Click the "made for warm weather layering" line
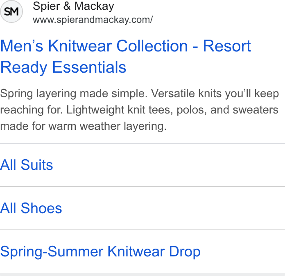Viewport: 285px width, 276px height. tap(84, 126)
